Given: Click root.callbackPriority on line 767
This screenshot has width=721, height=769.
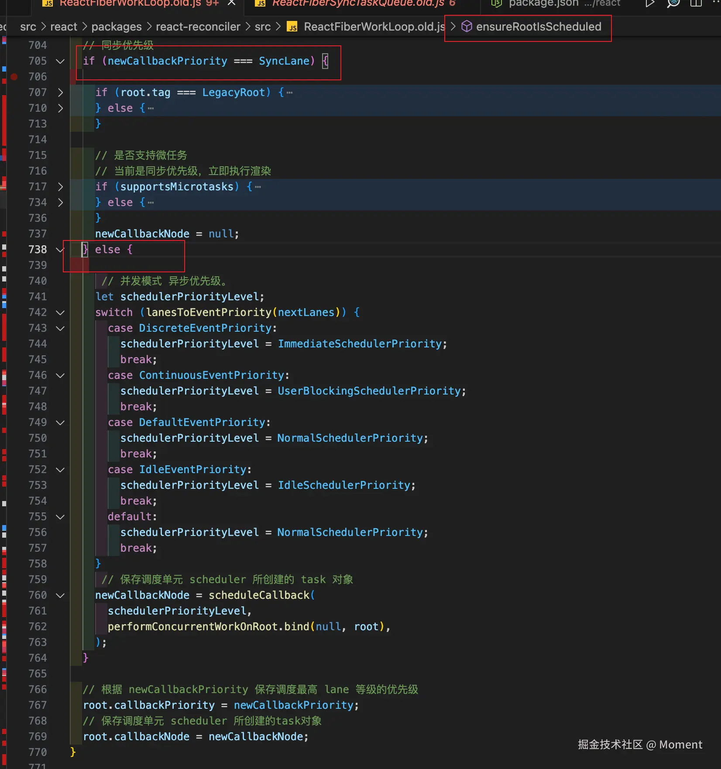Looking at the screenshot, I should click(x=149, y=705).
